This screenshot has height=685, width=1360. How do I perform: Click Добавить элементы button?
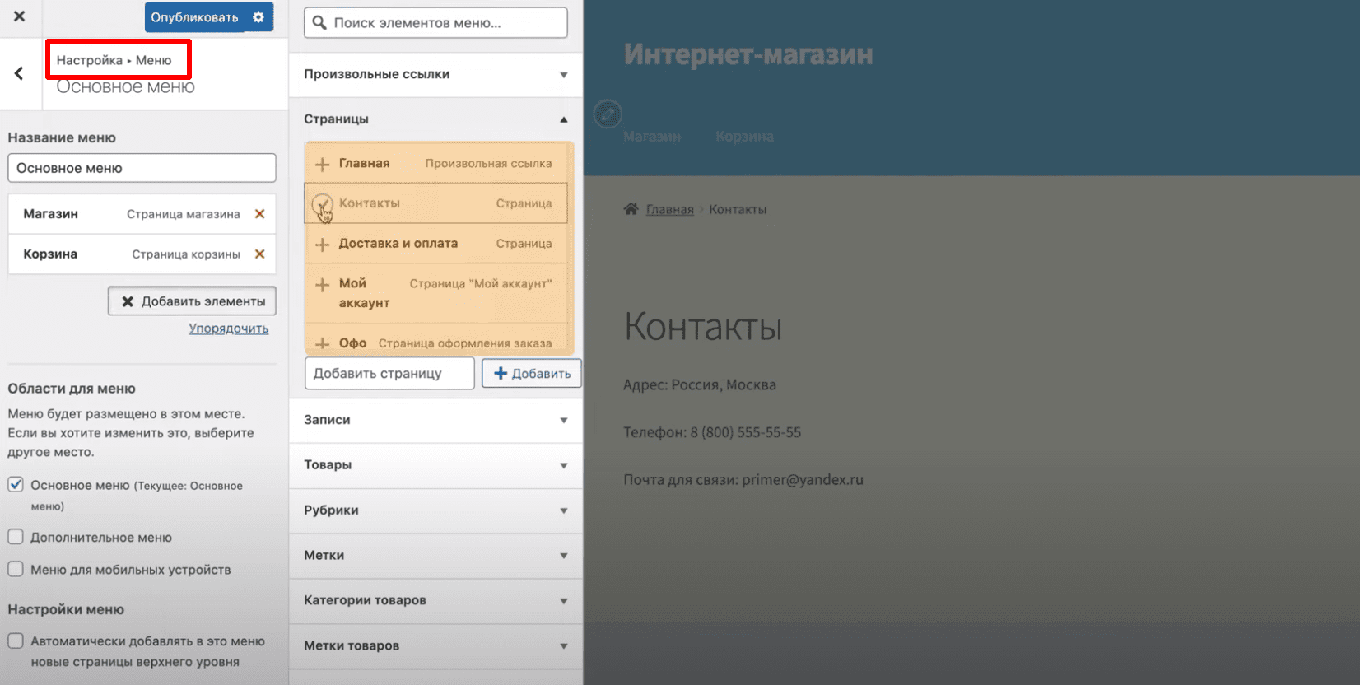coord(192,301)
